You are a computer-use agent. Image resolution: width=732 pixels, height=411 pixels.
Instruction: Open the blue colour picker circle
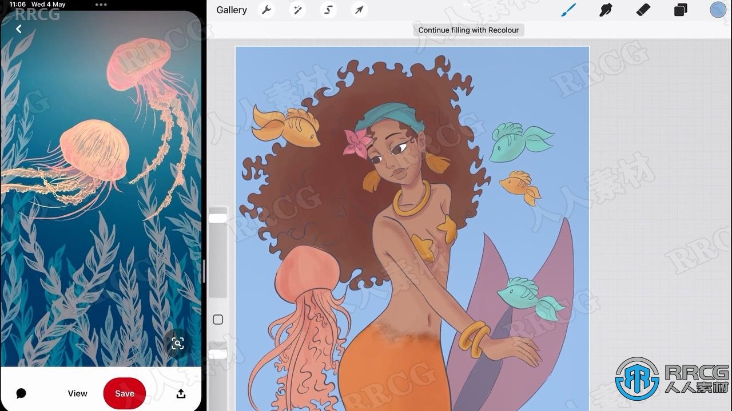coord(718,10)
